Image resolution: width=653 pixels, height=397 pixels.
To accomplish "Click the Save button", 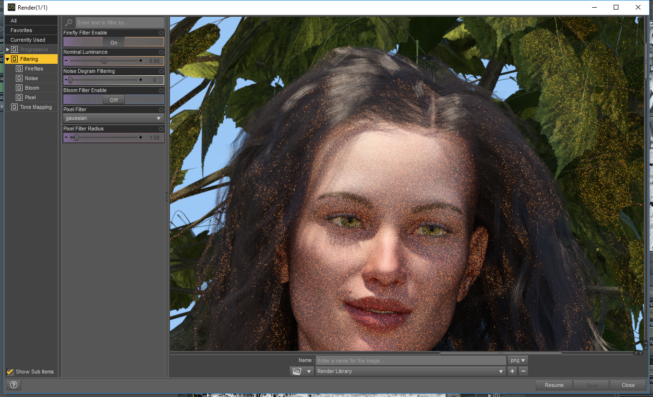I will click(x=592, y=385).
